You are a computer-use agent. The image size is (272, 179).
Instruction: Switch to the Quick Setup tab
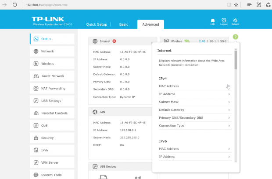(97, 24)
